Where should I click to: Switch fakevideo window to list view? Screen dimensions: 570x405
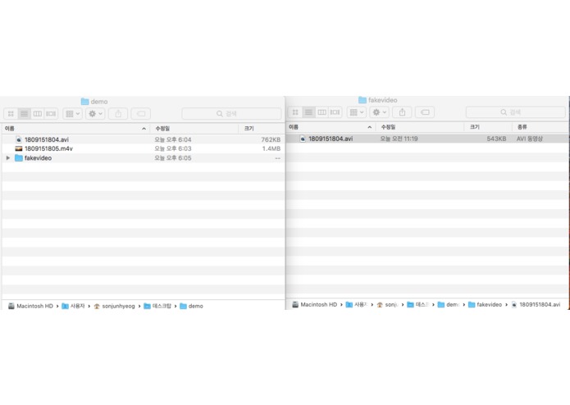click(308, 112)
